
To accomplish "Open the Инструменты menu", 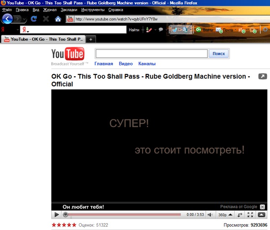I will (x=93, y=10).
